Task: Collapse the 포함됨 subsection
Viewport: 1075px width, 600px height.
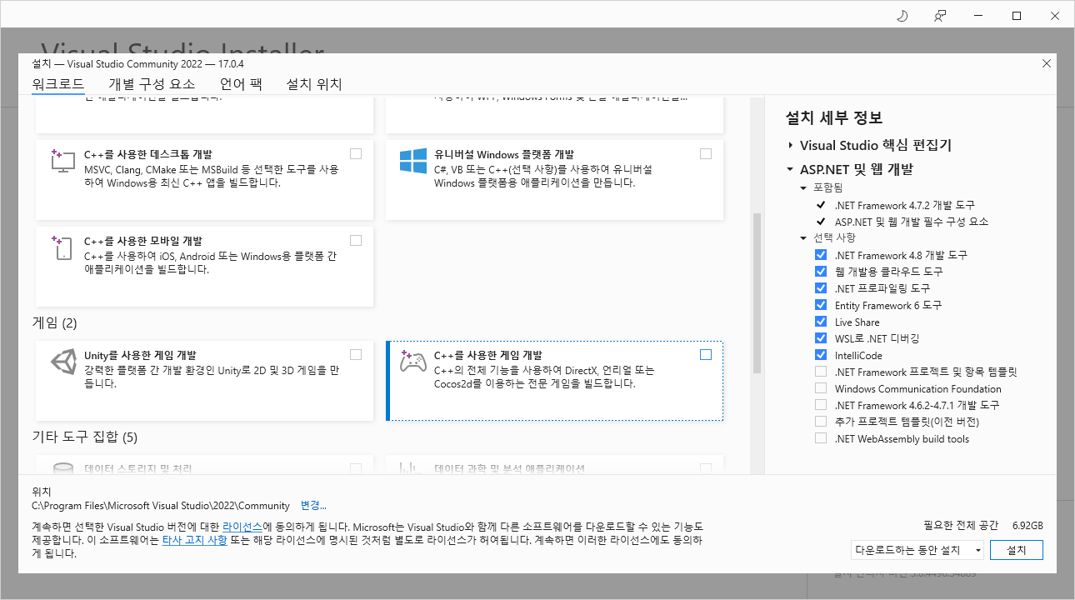Action: coord(804,188)
